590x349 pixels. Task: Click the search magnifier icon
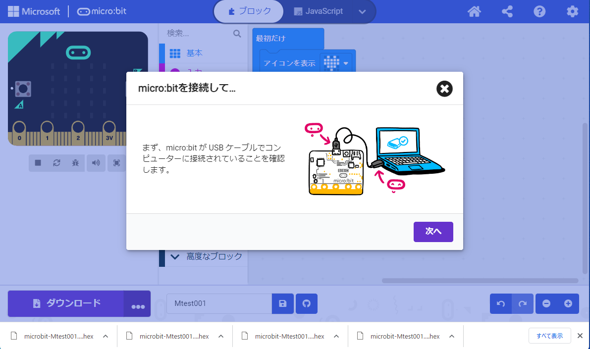click(237, 34)
